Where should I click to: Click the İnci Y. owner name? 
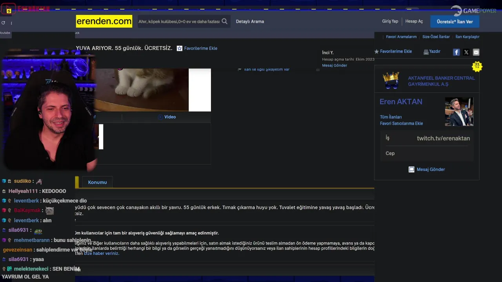328,53
